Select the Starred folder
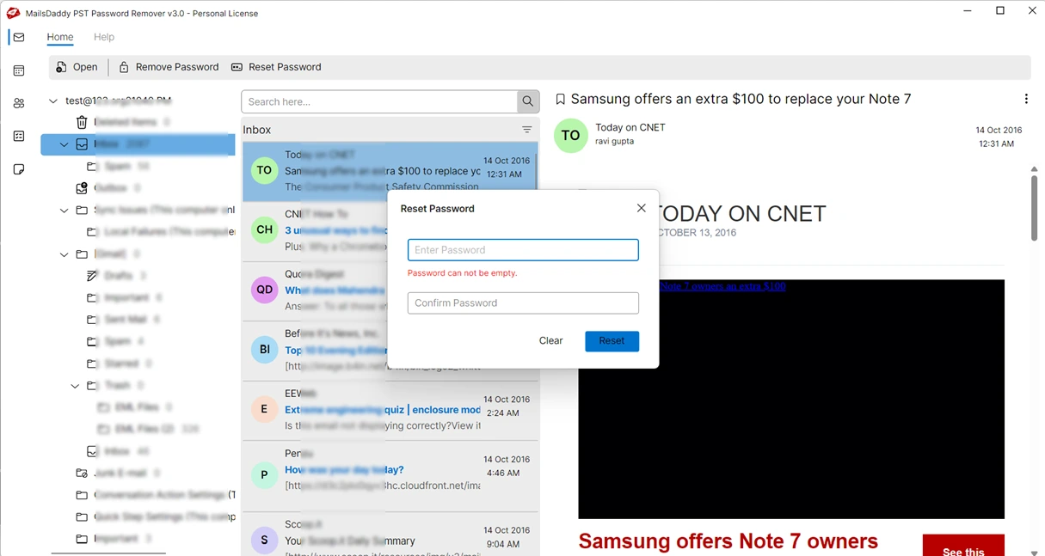This screenshot has height=556, width=1045. (x=121, y=364)
